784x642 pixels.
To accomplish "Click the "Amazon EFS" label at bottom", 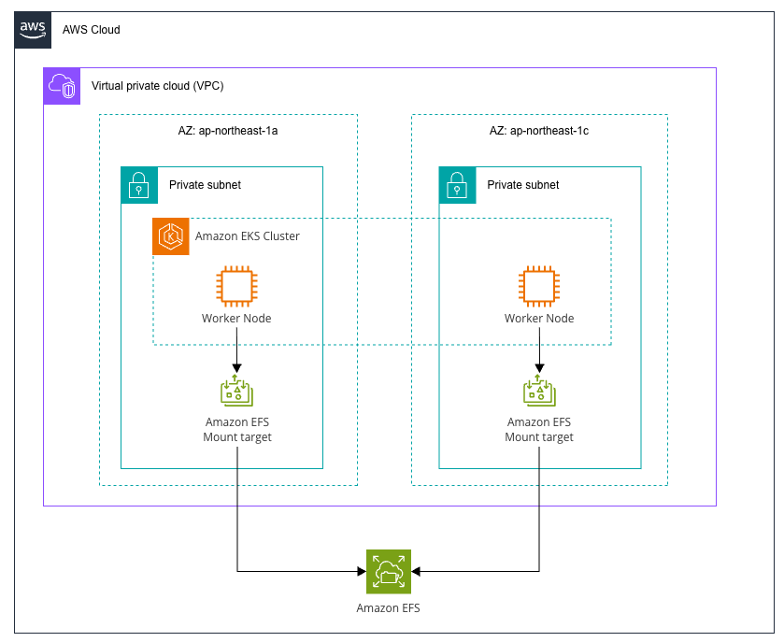I will point(388,608).
